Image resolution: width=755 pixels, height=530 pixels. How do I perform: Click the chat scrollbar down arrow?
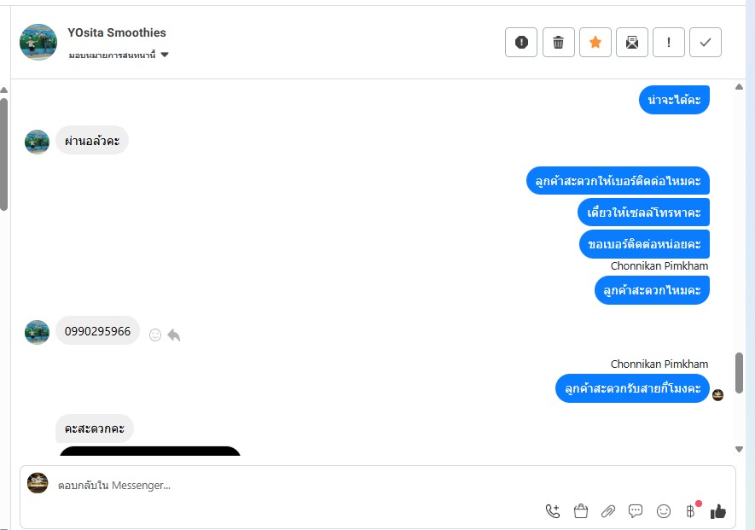tap(739, 449)
